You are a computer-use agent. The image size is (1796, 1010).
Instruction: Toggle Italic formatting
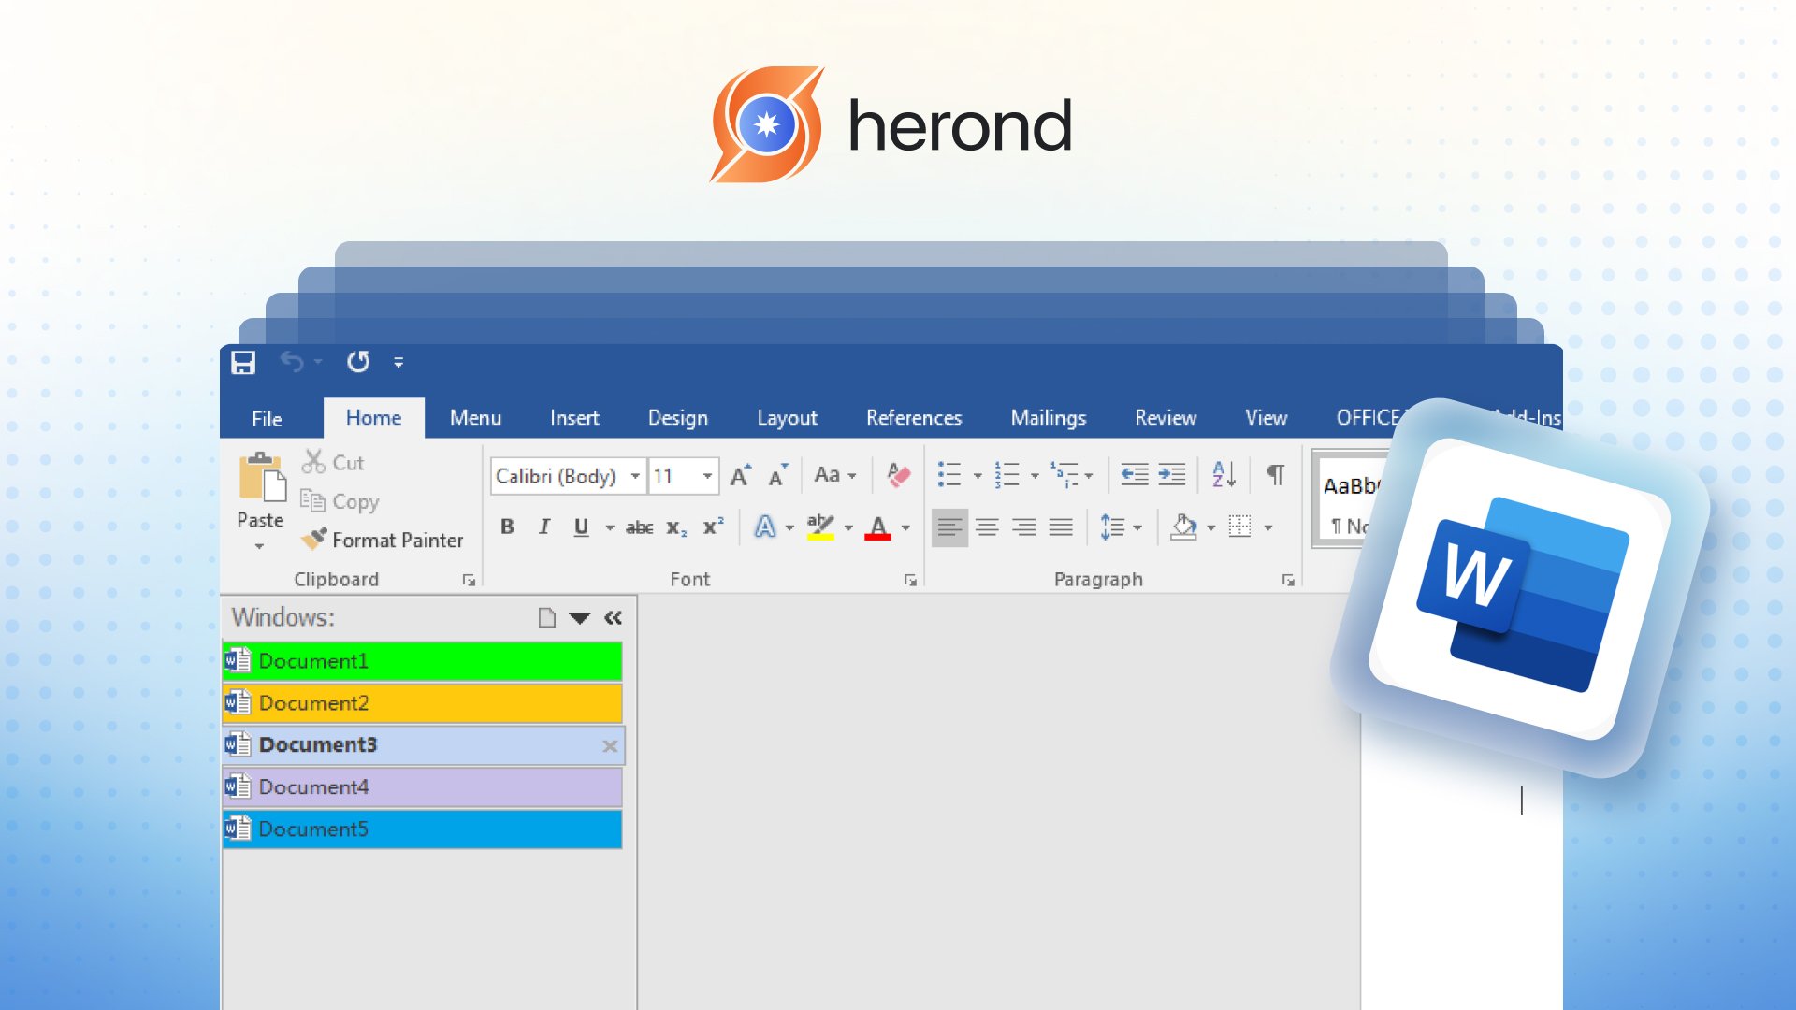544,527
